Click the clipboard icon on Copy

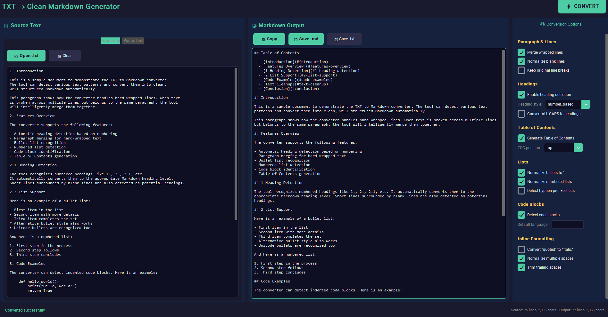263,40
